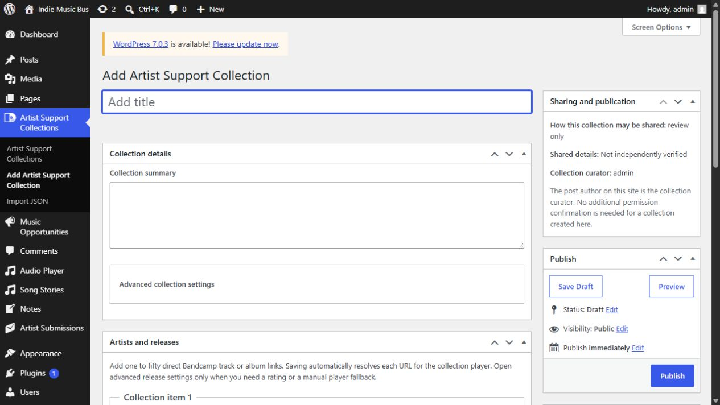
Task: Click the Dashboard gauge icon
Action: coord(10,35)
